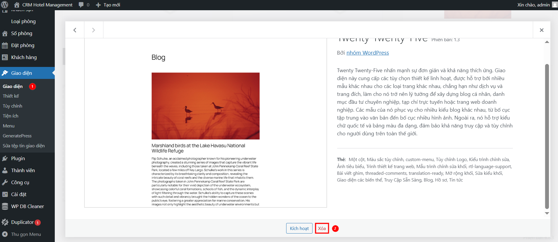The width and height of the screenshot is (558, 242).
Task: Open the WordPress logo menu
Action: [5, 5]
